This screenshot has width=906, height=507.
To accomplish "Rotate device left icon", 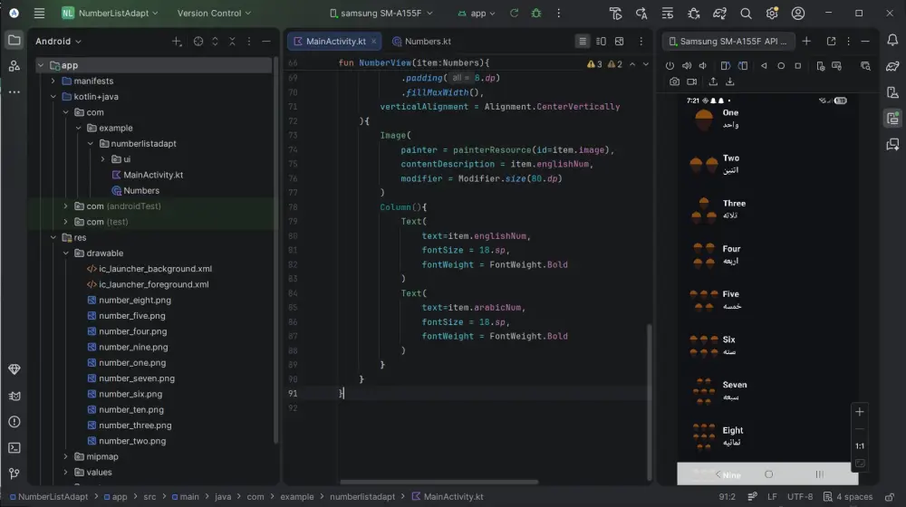I will pyautogui.click(x=726, y=66).
